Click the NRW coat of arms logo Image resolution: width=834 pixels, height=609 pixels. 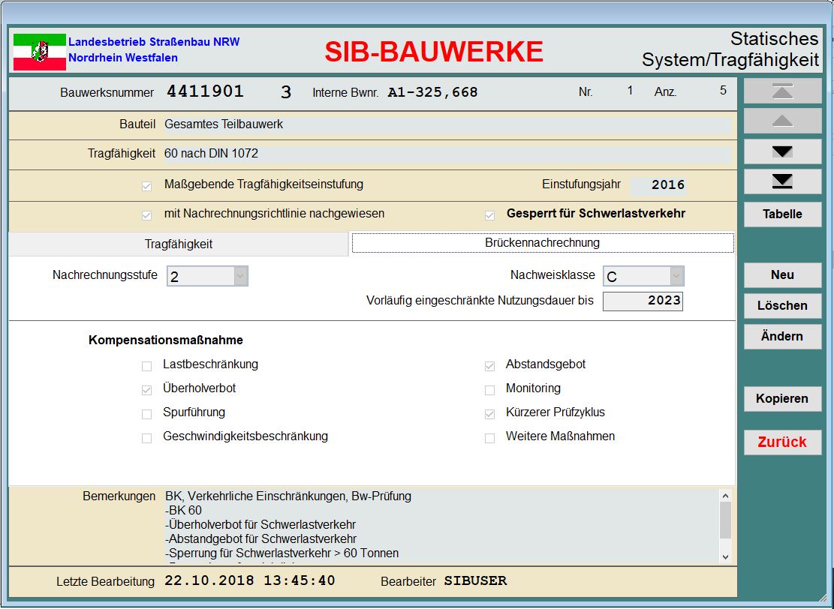click(x=39, y=52)
